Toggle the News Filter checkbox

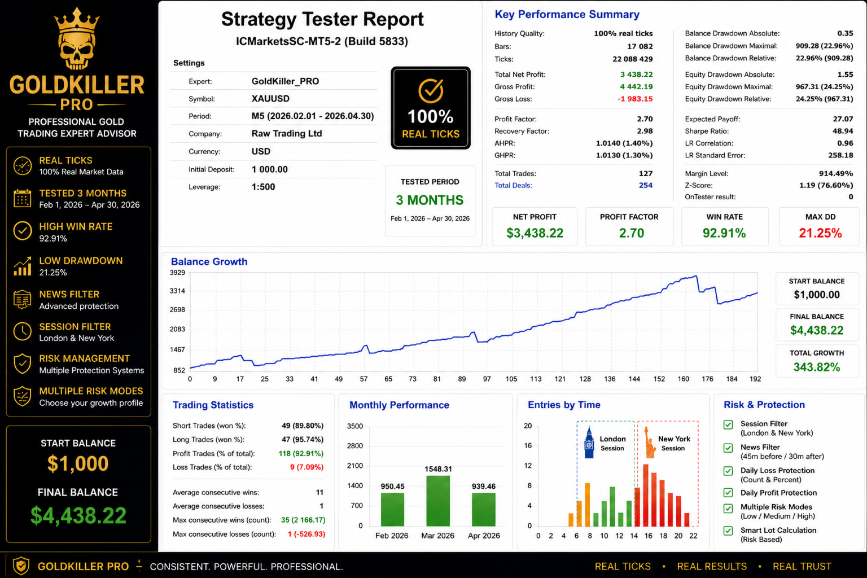point(728,448)
